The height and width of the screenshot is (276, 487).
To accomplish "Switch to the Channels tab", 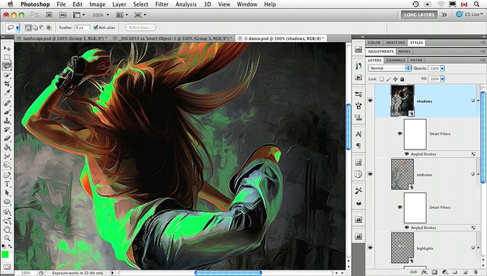I will click(x=395, y=60).
